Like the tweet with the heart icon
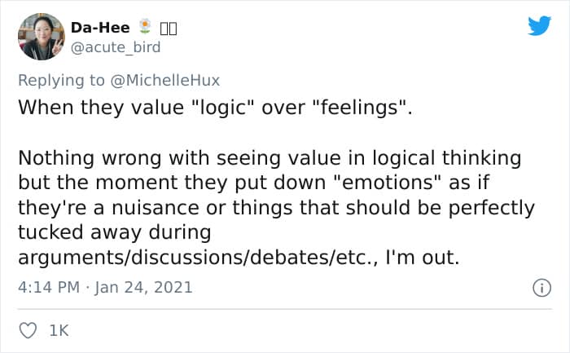 [28, 330]
